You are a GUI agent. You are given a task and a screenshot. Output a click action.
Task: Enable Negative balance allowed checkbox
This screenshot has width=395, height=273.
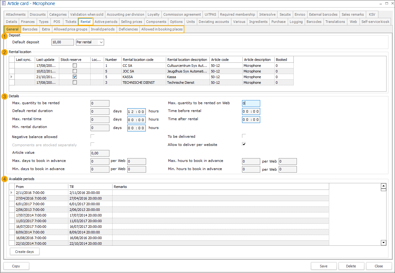tap(92, 136)
